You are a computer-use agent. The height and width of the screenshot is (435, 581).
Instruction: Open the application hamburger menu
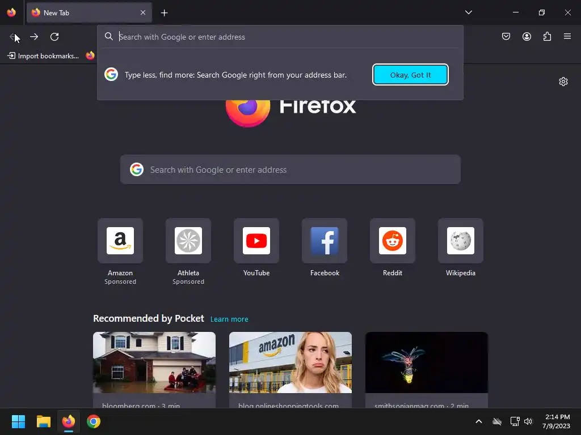click(567, 36)
